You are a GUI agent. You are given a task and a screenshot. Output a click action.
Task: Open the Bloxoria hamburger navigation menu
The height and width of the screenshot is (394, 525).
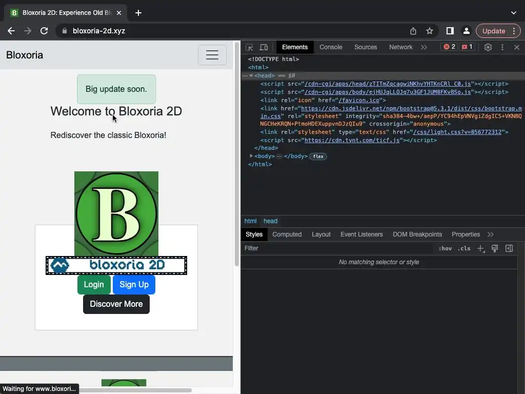coord(212,55)
